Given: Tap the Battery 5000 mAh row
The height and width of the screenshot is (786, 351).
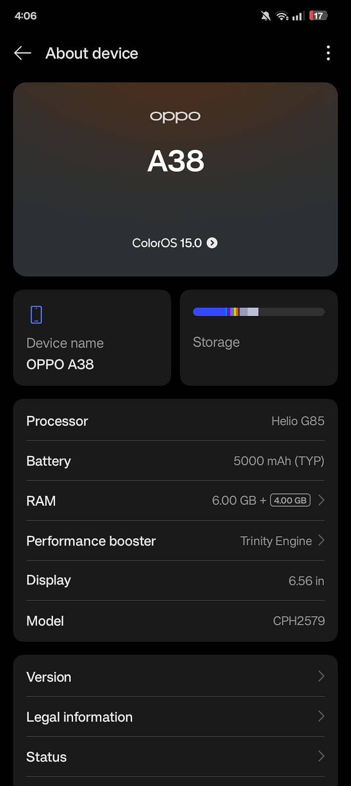Looking at the screenshot, I should [175, 461].
